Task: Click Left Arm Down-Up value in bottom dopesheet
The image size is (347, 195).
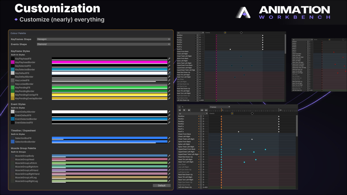Action: pos(205,187)
